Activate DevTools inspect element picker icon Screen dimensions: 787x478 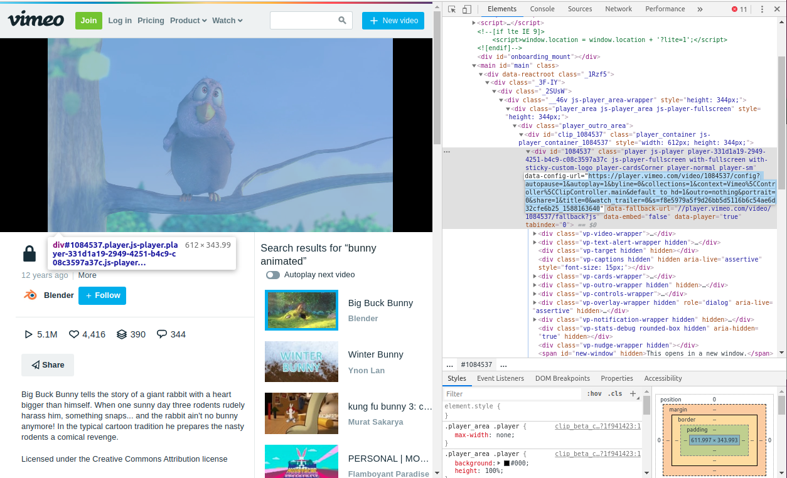pos(452,9)
